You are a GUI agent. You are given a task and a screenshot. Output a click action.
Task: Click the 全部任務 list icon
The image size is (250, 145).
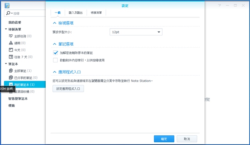[11, 36]
